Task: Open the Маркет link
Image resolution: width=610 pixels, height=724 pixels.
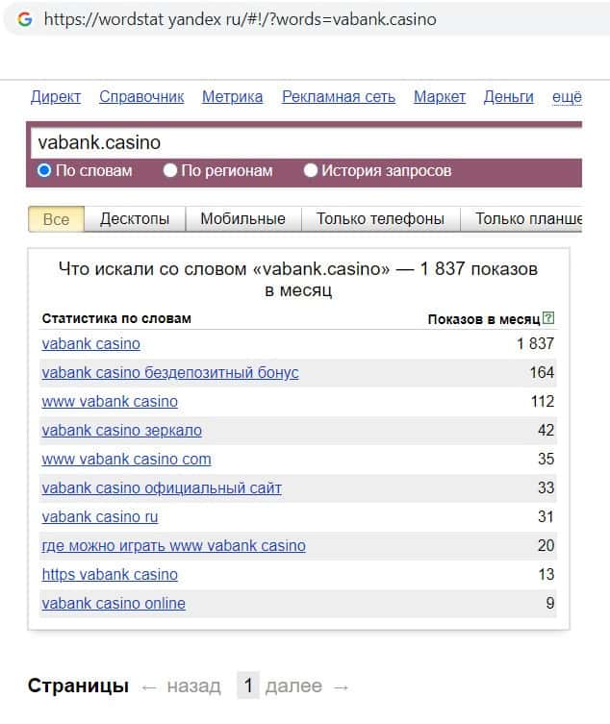Action: click(x=439, y=97)
